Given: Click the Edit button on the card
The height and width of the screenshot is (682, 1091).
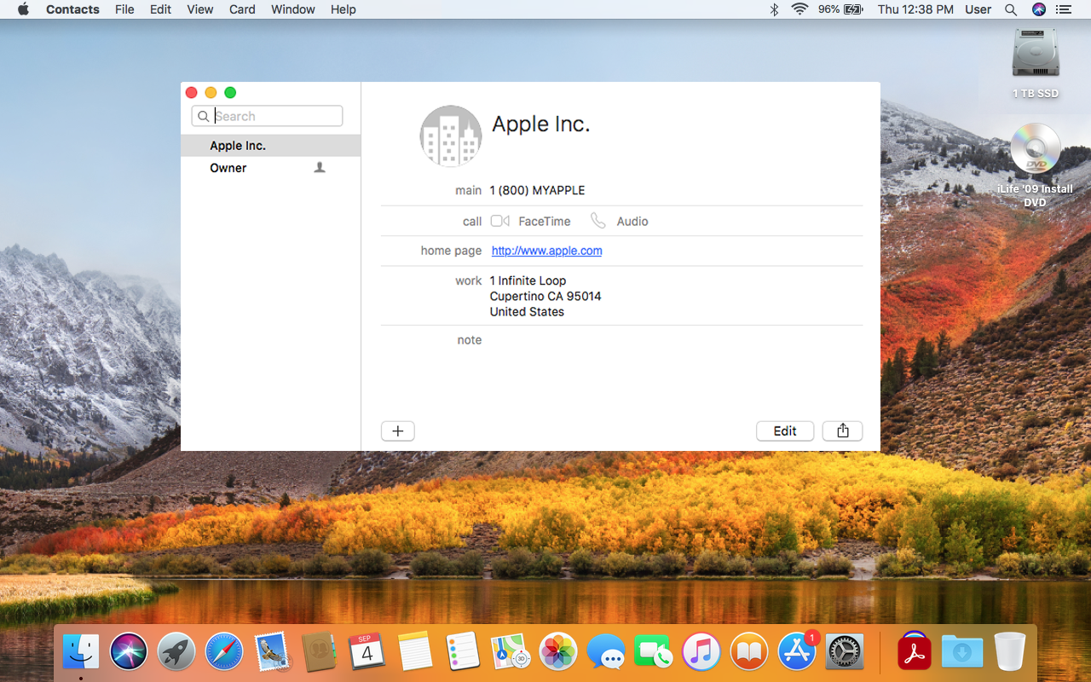Looking at the screenshot, I should [785, 431].
